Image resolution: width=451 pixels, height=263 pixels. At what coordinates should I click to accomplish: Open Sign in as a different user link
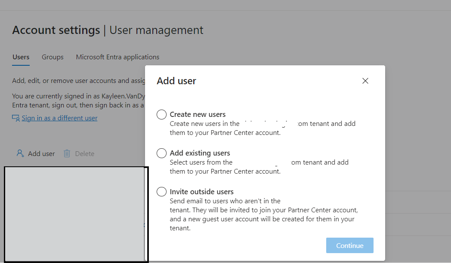pos(59,118)
